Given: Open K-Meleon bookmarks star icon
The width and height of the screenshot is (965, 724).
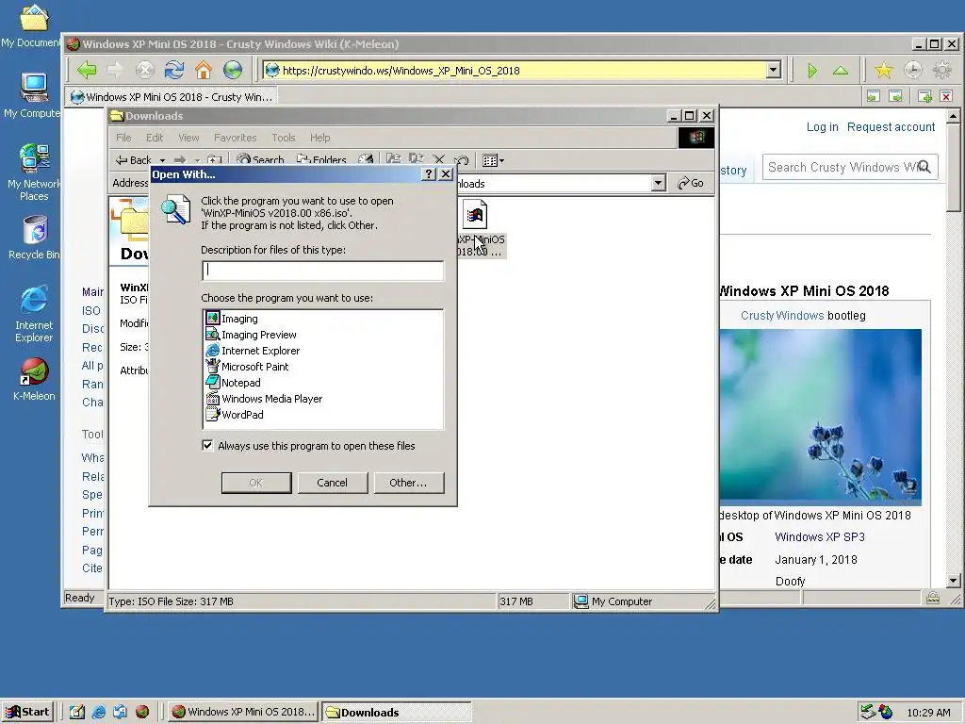Looking at the screenshot, I should (x=884, y=70).
